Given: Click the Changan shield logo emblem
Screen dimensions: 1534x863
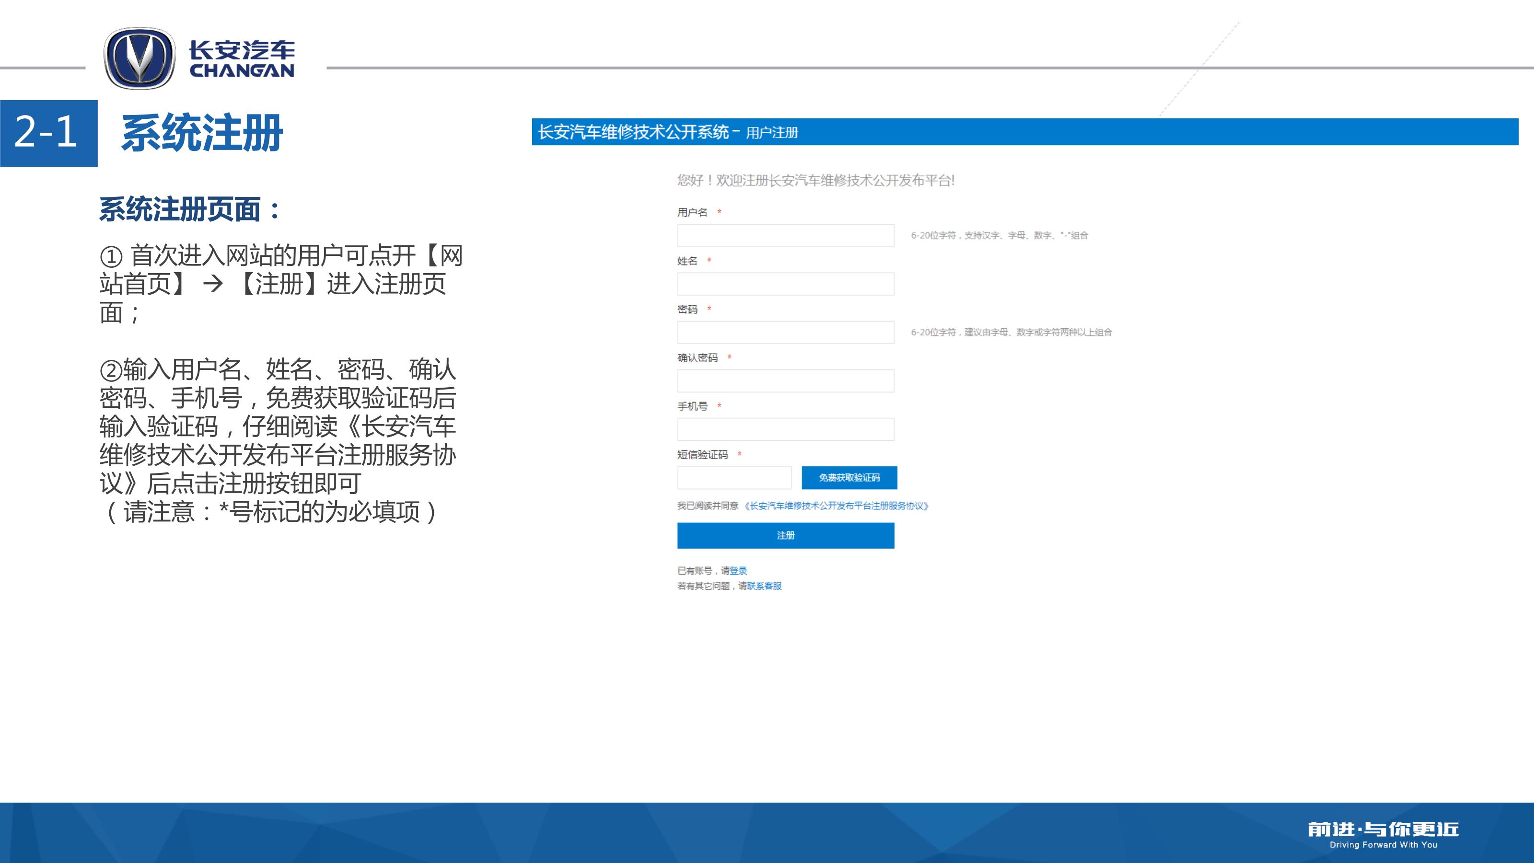Looking at the screenshot, I should click(139, 58).
